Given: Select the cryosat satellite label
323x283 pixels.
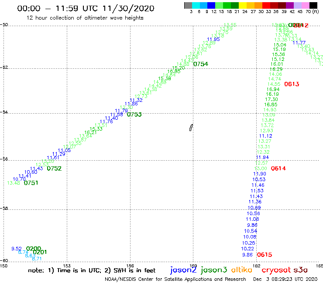Looking at the screenshot, I should (276, 270).
